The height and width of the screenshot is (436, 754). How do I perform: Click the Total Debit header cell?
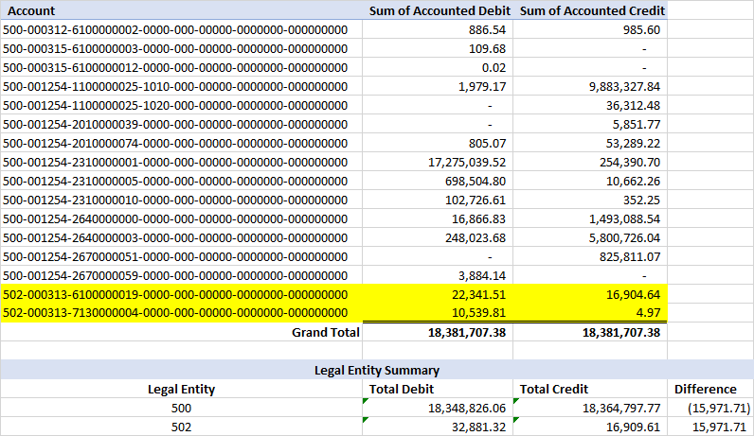coord(438,389)
